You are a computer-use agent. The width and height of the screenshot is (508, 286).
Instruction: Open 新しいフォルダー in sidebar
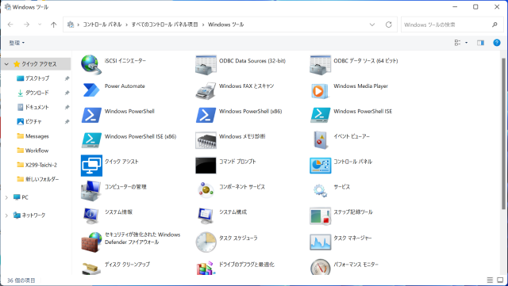[x=42, y=179]
